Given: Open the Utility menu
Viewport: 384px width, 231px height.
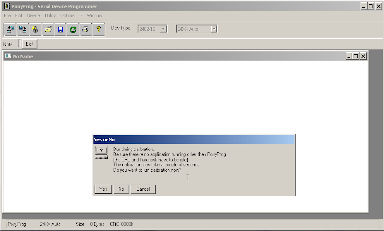Looking at the screenshot, I should coord(50,16).
